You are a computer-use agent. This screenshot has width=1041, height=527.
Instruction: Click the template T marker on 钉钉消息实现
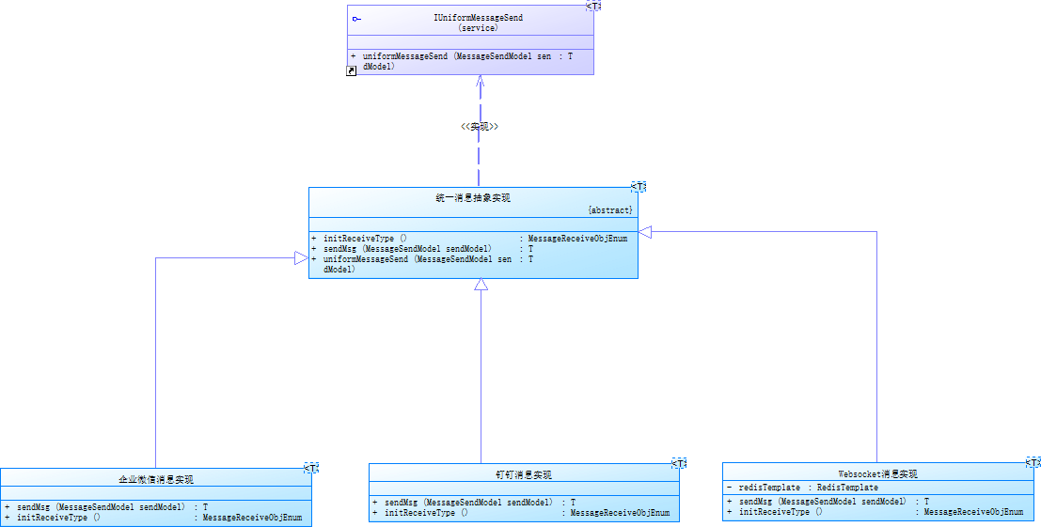[679, 463]
